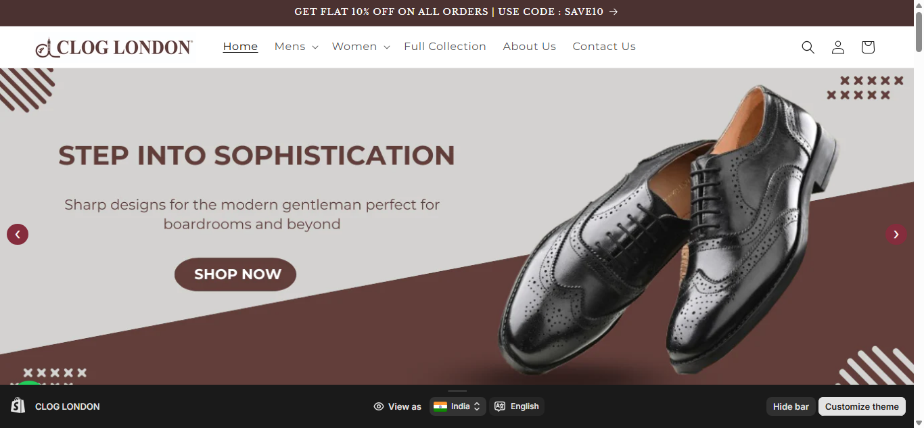Open the English language selector

click(517, 406)
